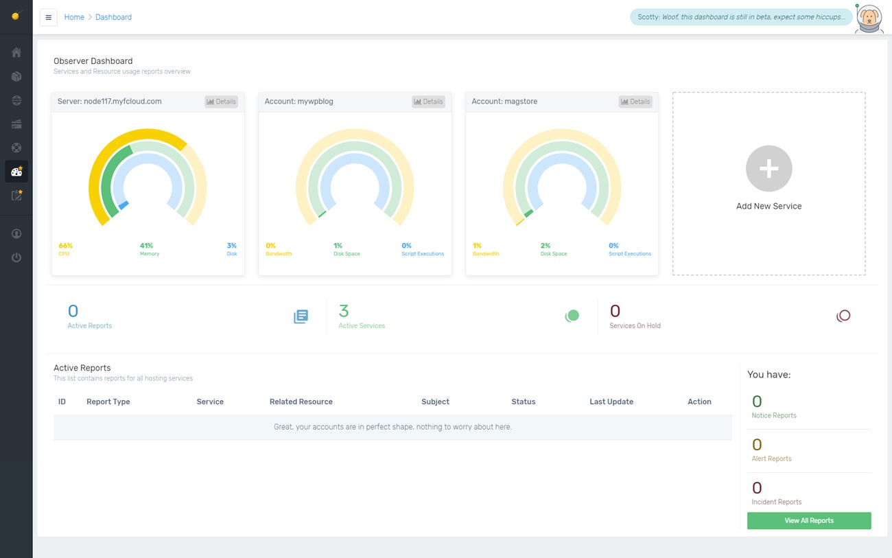Click the node117 server gauge chart
Screen dimensions: 892x558
[x=148, y=177]
